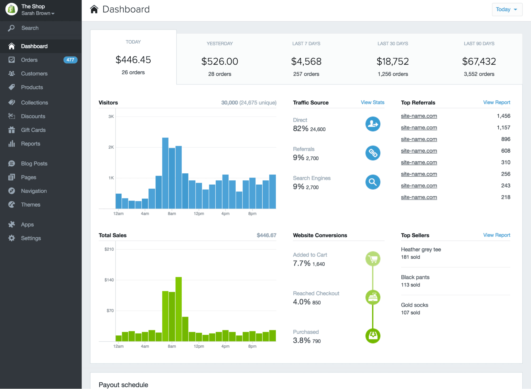Click the Orders 477 badge
The height and width of the screenshot is (389, 531).
tap(70, 60)
